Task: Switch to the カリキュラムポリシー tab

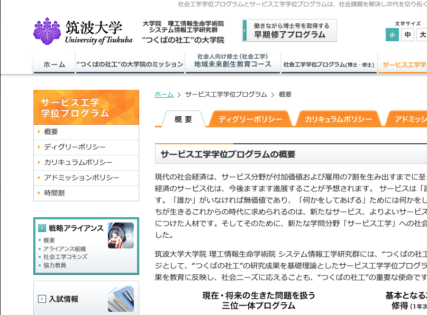Action: tap(338, 119)
